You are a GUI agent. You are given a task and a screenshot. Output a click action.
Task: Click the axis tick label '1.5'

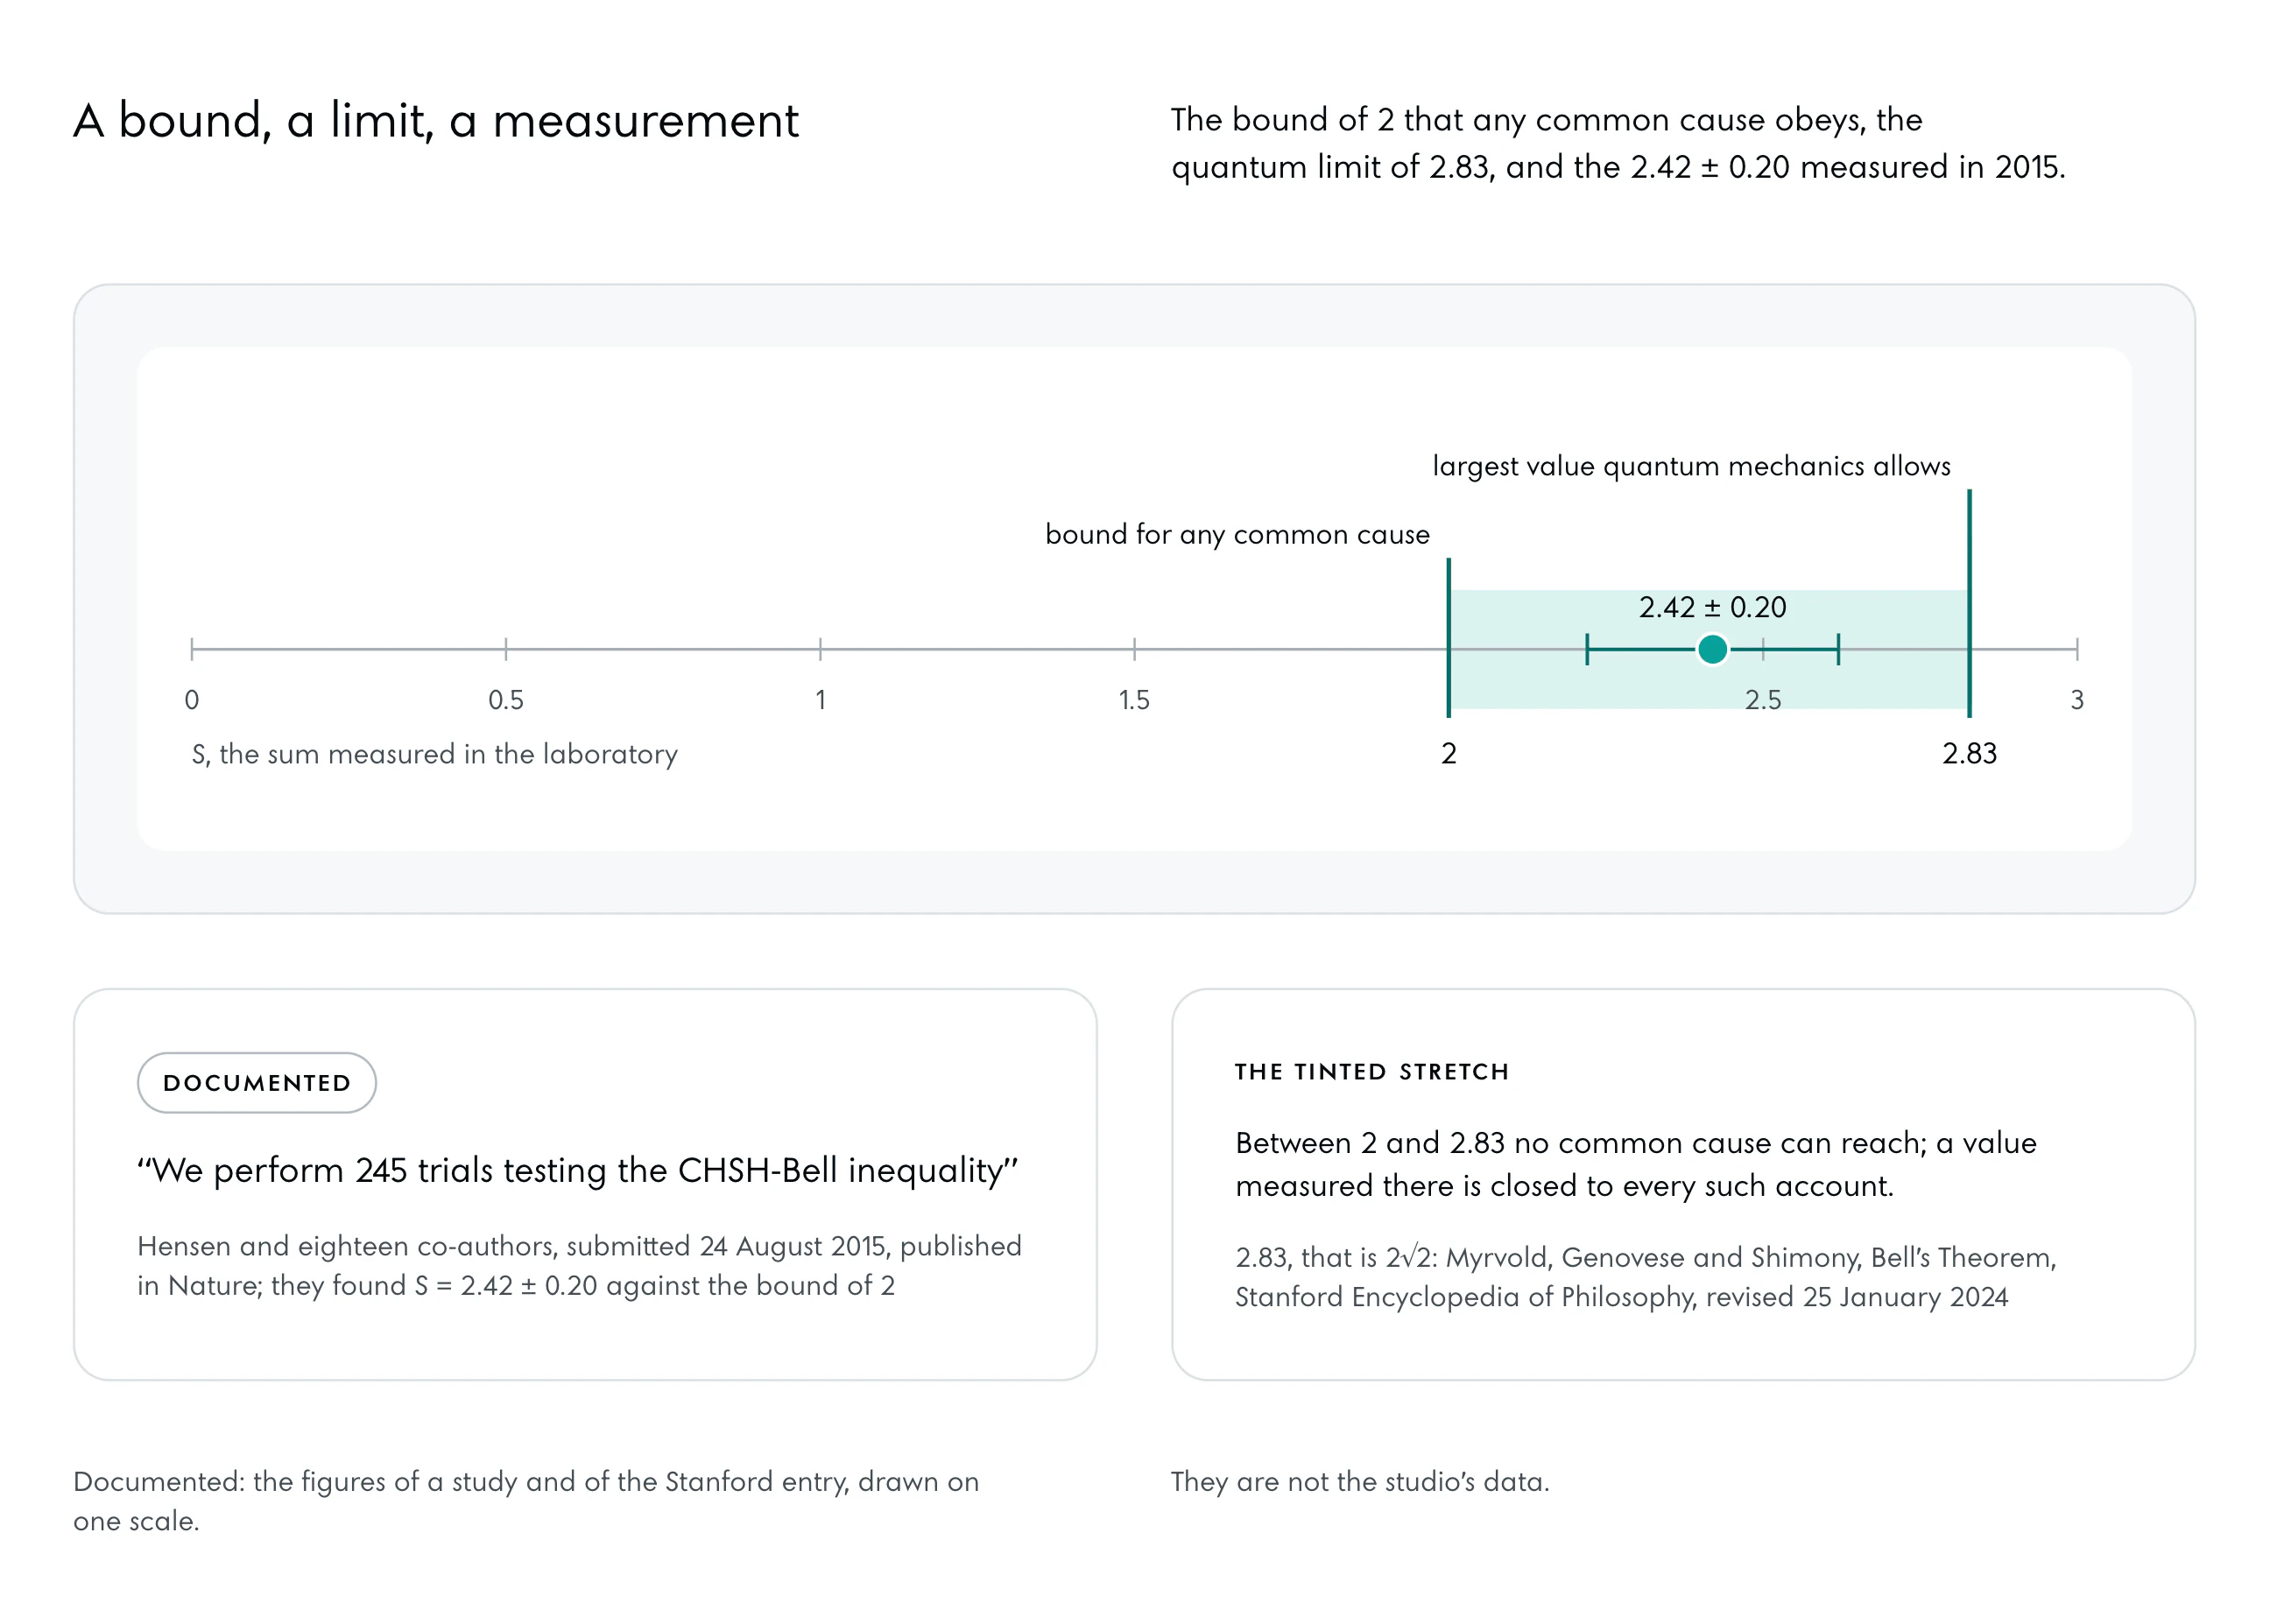pyautogui.click(x=1133, y=699)
